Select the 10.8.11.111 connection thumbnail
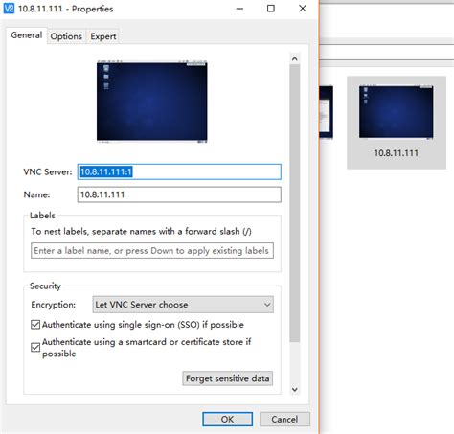 click(397, 123)
